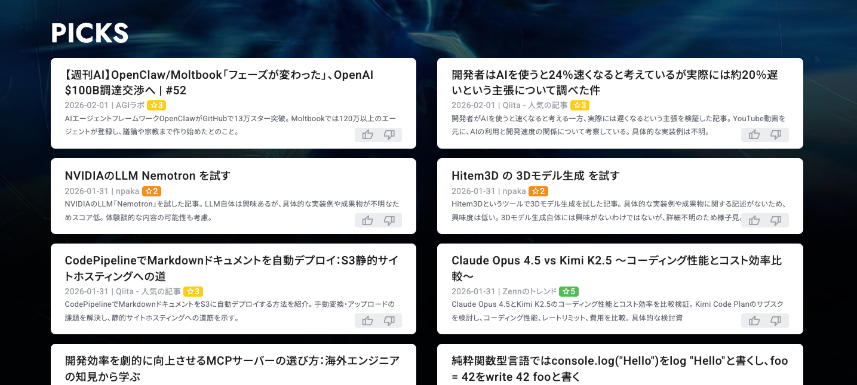Thumbs down the Hitem3D 3Dモデル生成 article
This screenshot has width=857, height=385.
(776, 220)
